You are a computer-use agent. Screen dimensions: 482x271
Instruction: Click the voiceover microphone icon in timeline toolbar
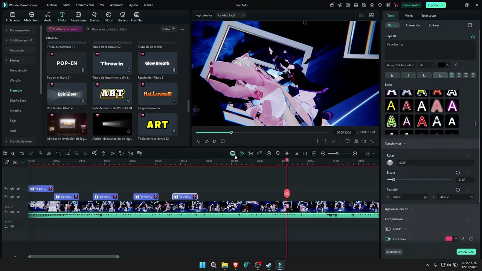[x=287, y=154]
